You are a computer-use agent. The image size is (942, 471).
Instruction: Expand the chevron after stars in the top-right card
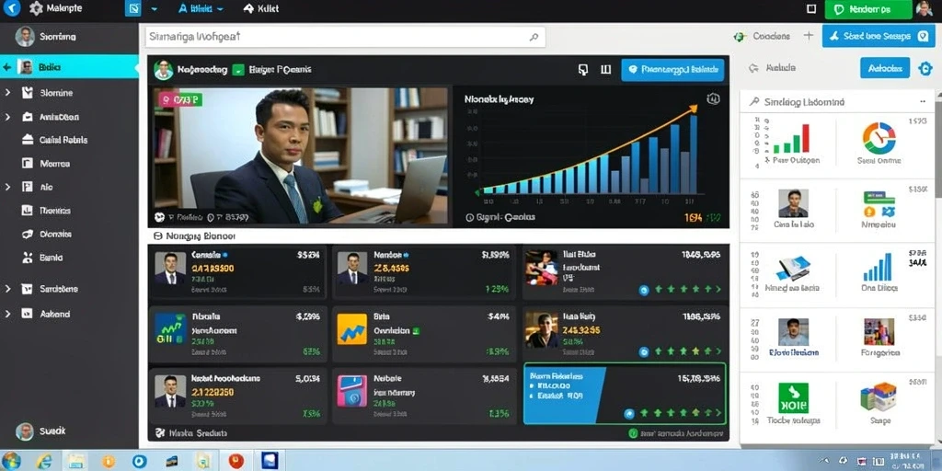718,289
